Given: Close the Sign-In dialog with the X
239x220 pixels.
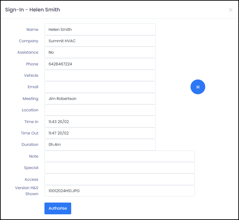Looking at the screenshot, I should (x=230, y=10).
